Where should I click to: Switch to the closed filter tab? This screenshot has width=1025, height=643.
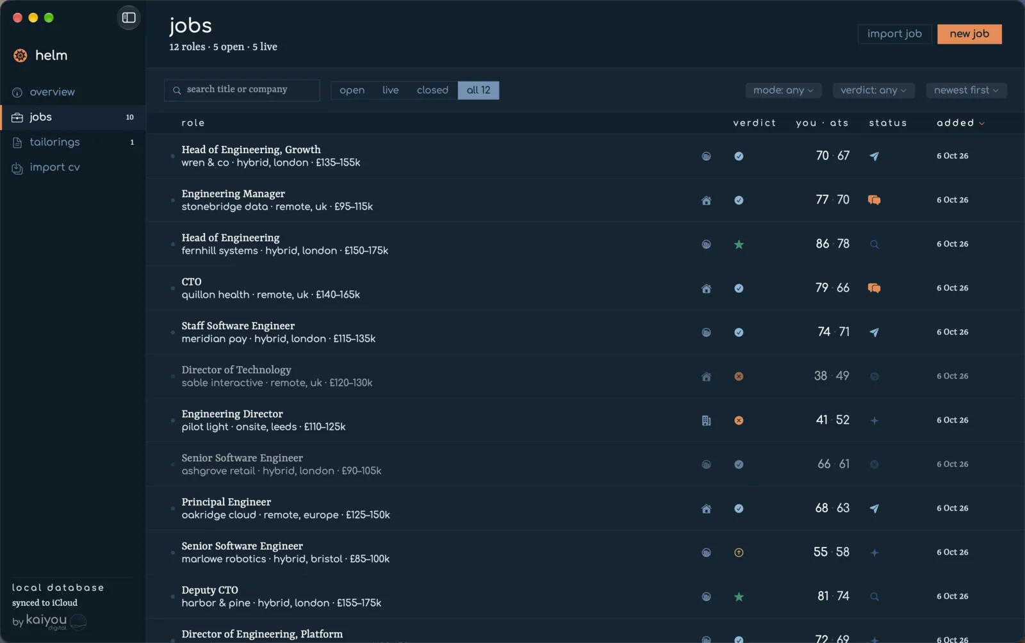[432, 90]
